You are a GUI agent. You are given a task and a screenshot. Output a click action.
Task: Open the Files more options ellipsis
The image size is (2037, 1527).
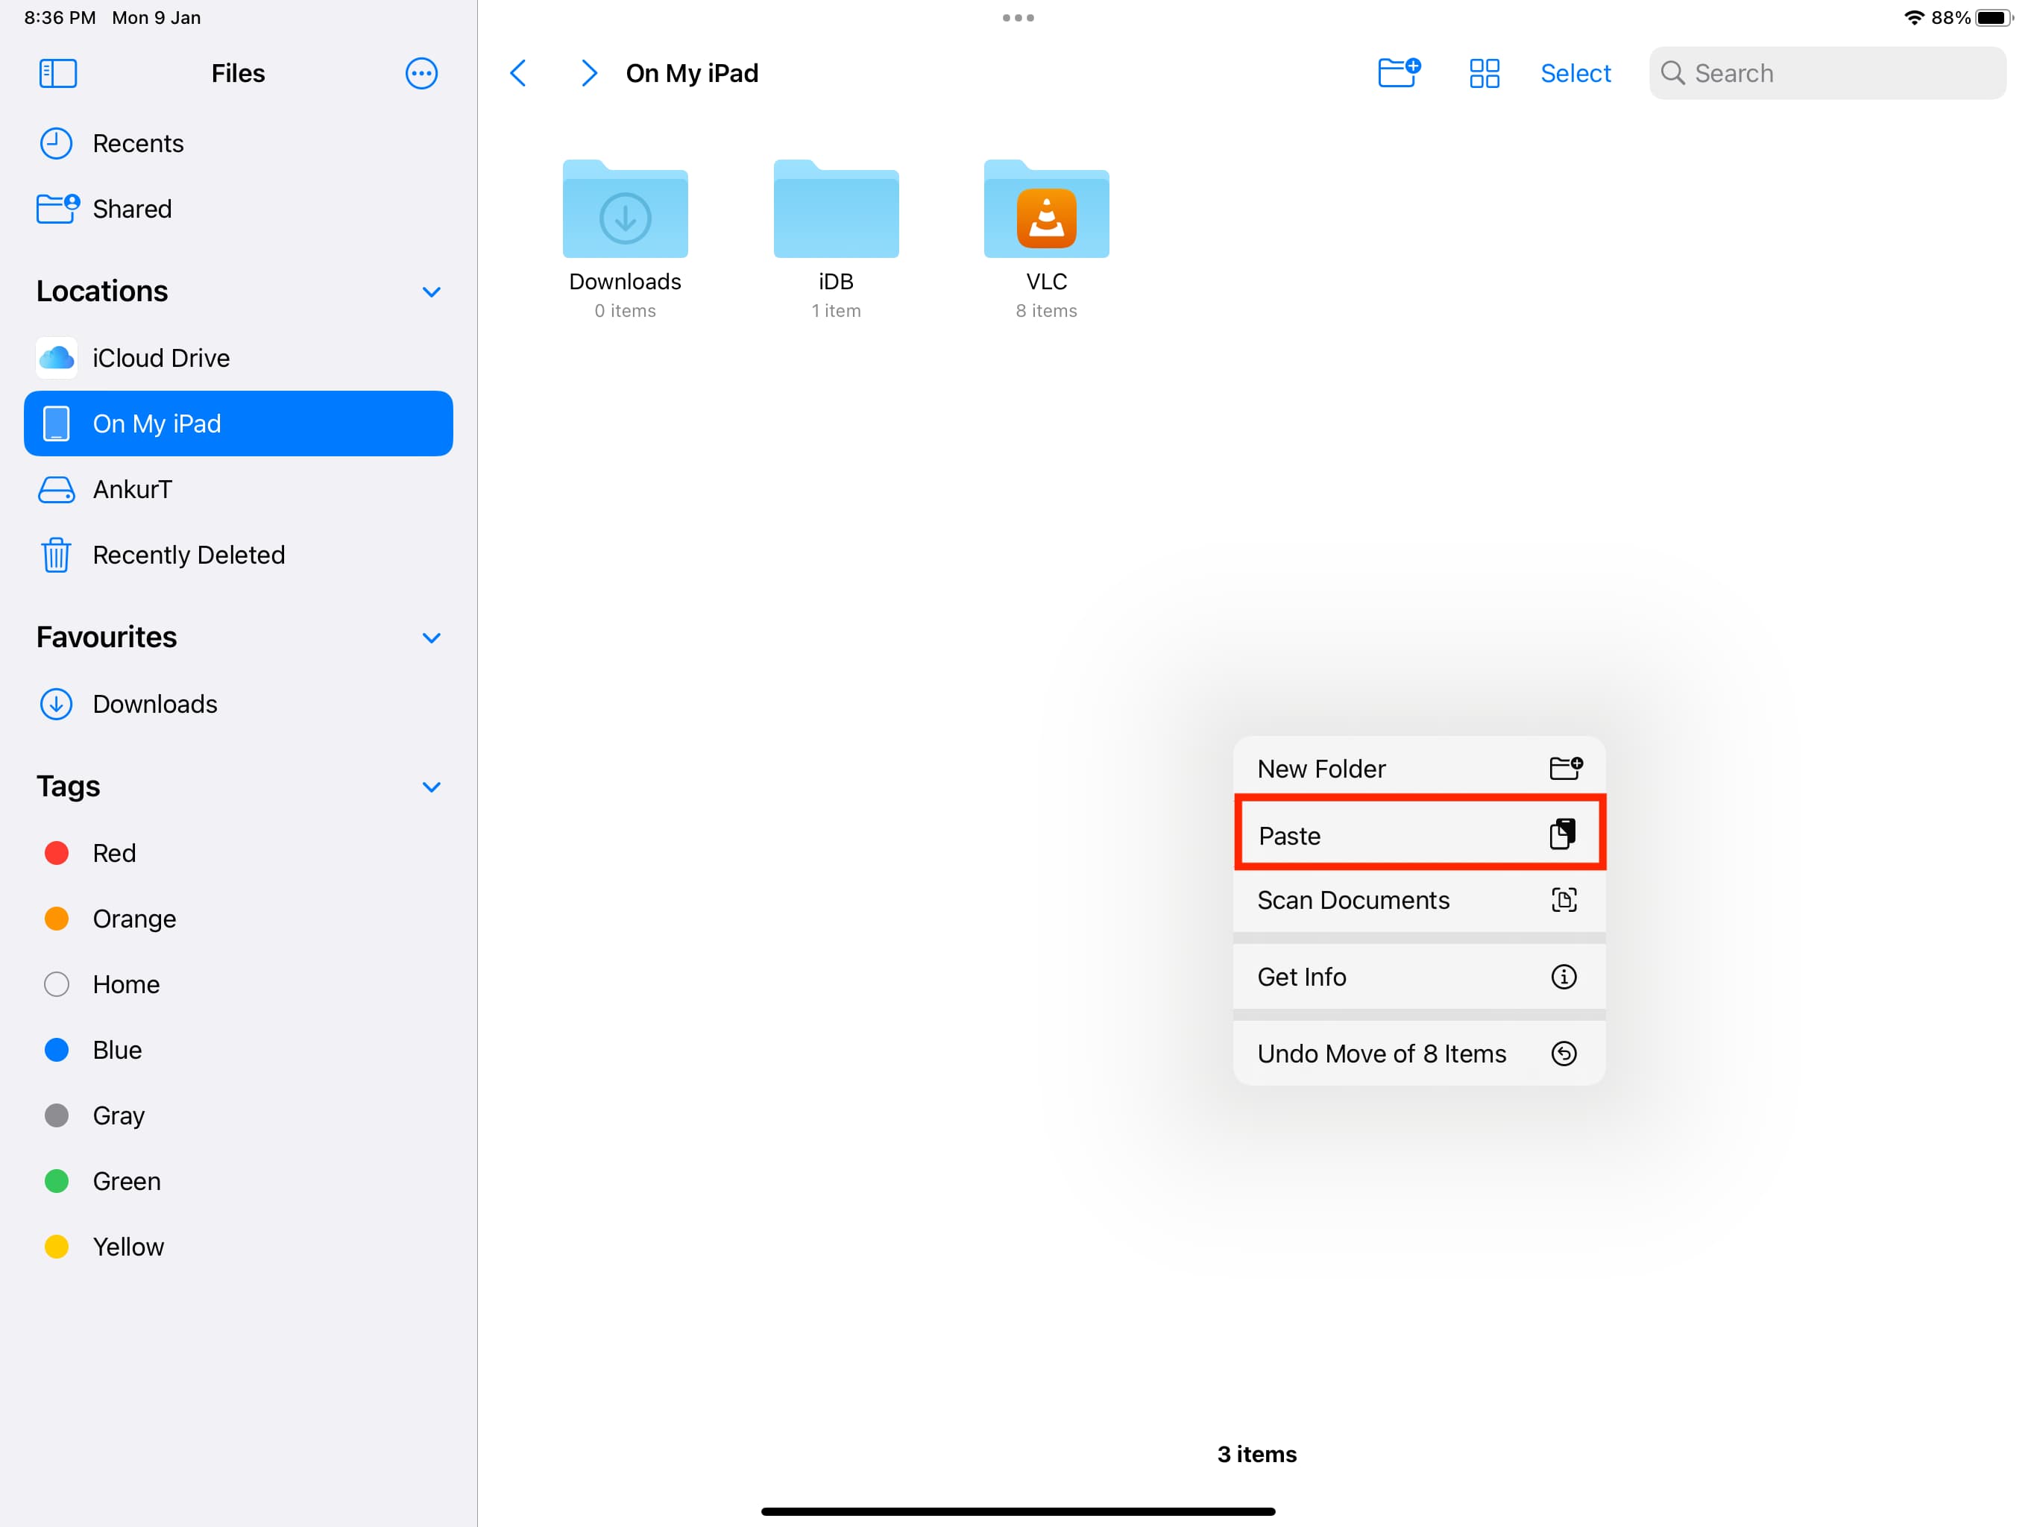point(421,73)
